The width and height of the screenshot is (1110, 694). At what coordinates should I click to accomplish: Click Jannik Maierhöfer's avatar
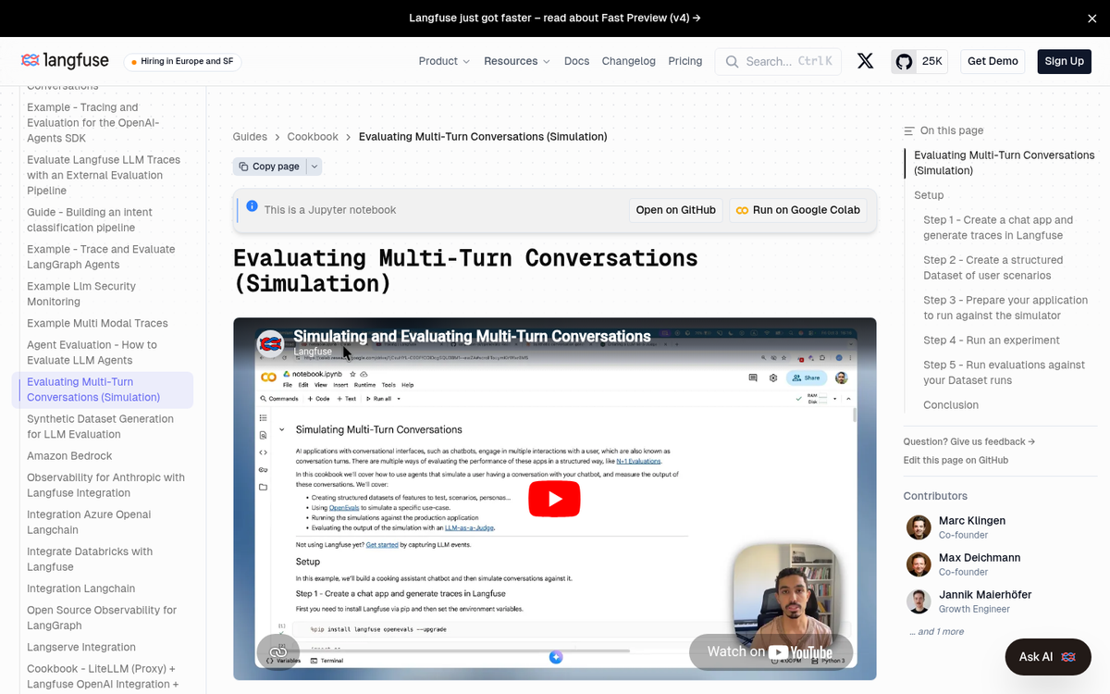919,601
